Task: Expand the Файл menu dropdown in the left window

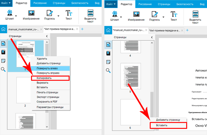Action: 6,3
